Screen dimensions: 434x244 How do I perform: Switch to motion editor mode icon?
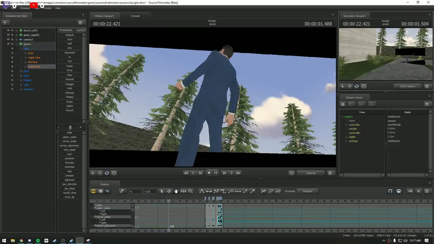100,191
